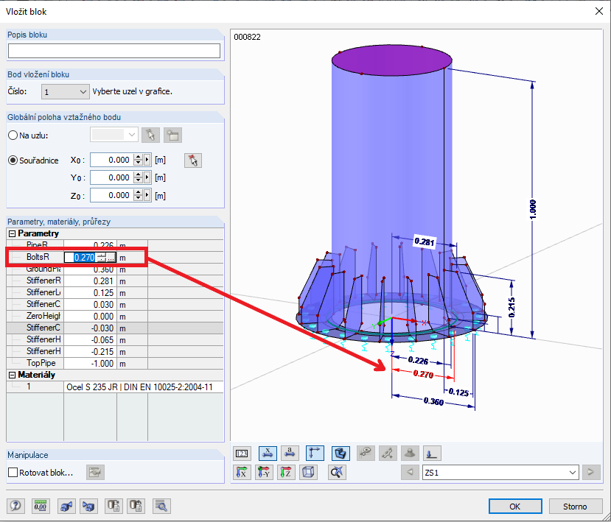Pick insertion node in graphic next to Na uzlu
Image resolution: width=611 pixels, height=522 pixels.
pos(150,135)
